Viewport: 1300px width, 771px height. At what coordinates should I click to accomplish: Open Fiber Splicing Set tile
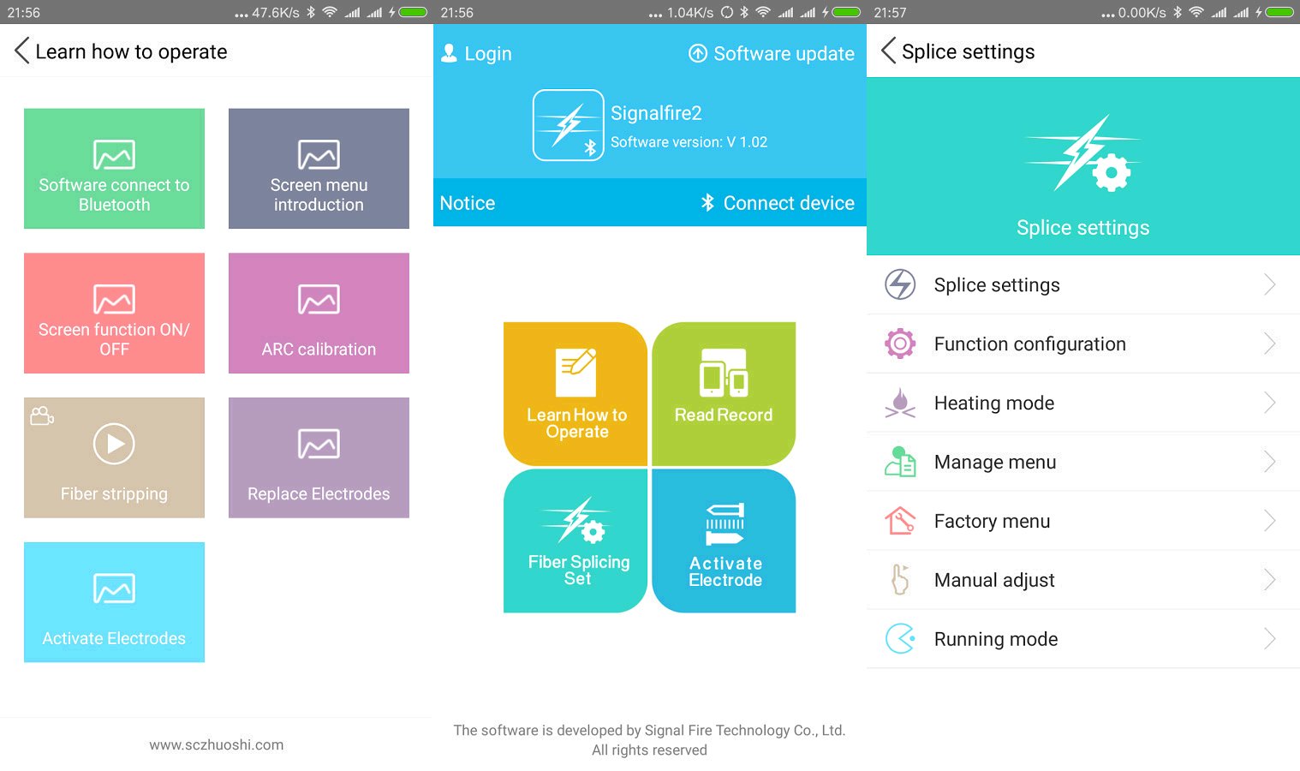(x=575, y=541)
